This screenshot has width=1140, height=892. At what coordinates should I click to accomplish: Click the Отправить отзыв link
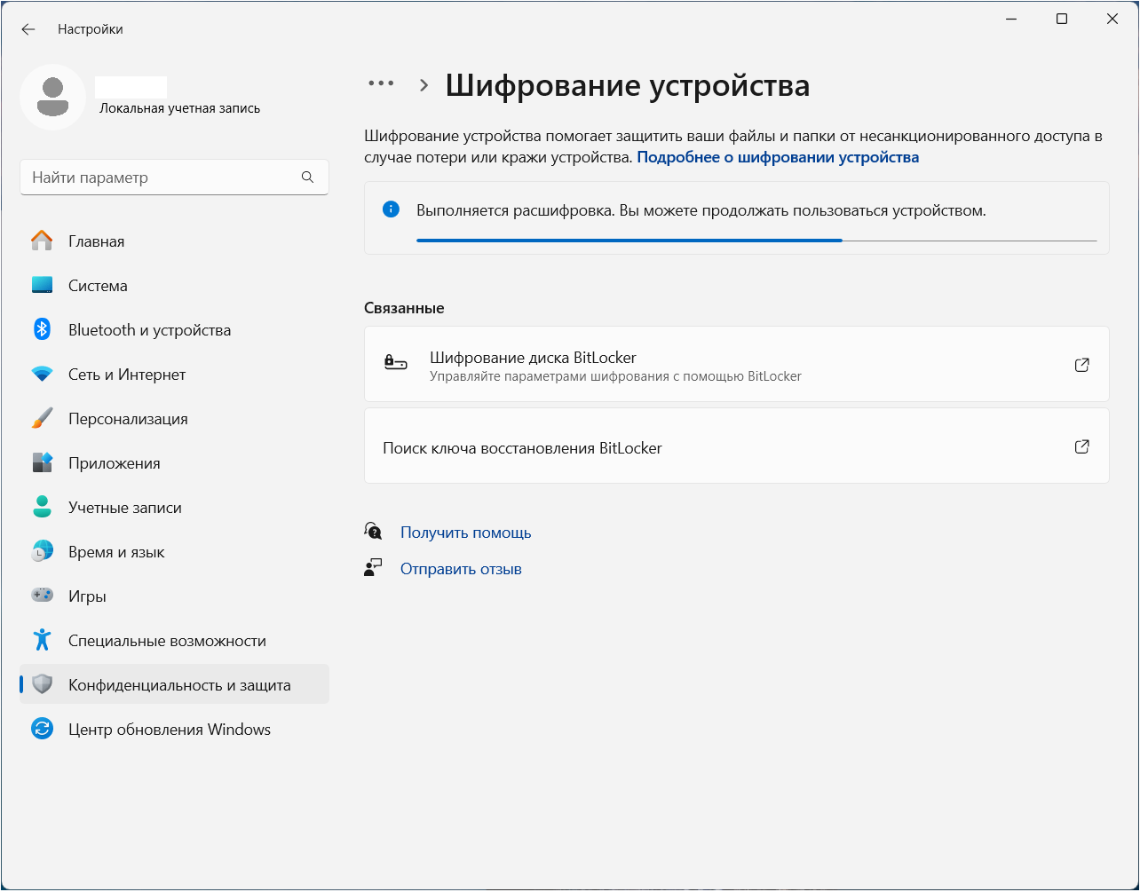(x=461, y=569)
